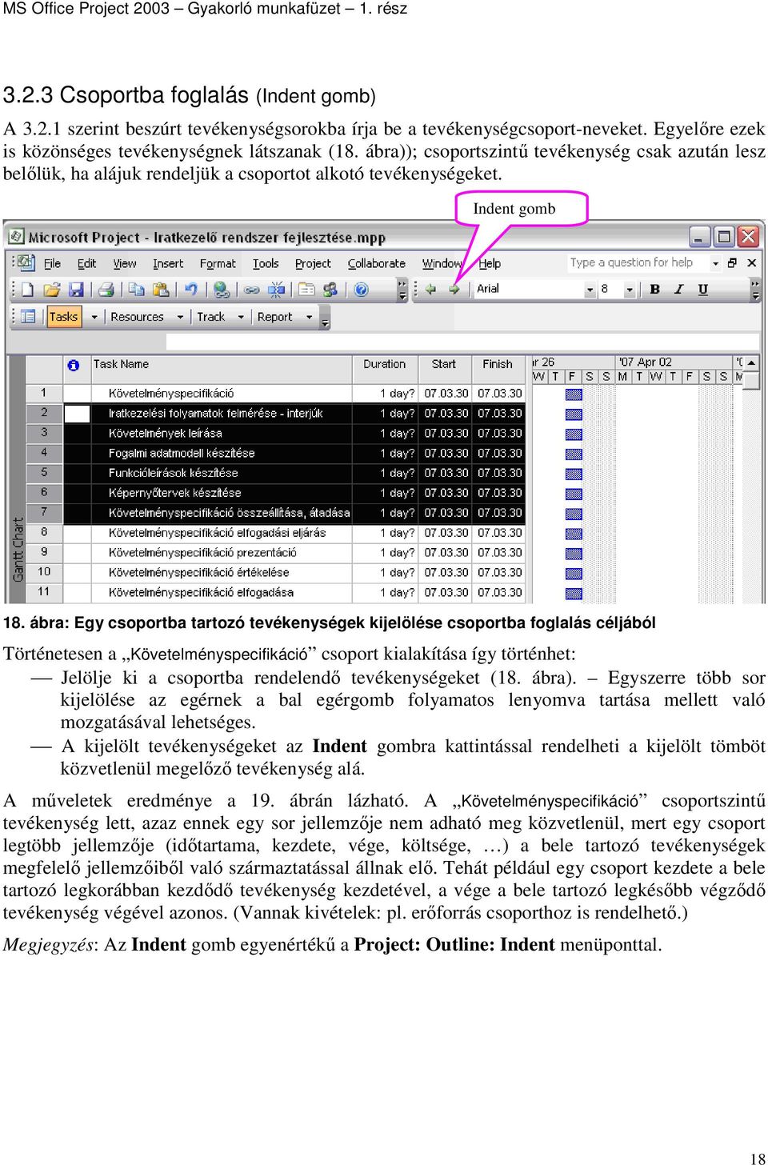This screenshot has width=768, height=1165.
Task: Open the Window menu
Action: click(442, 263)
